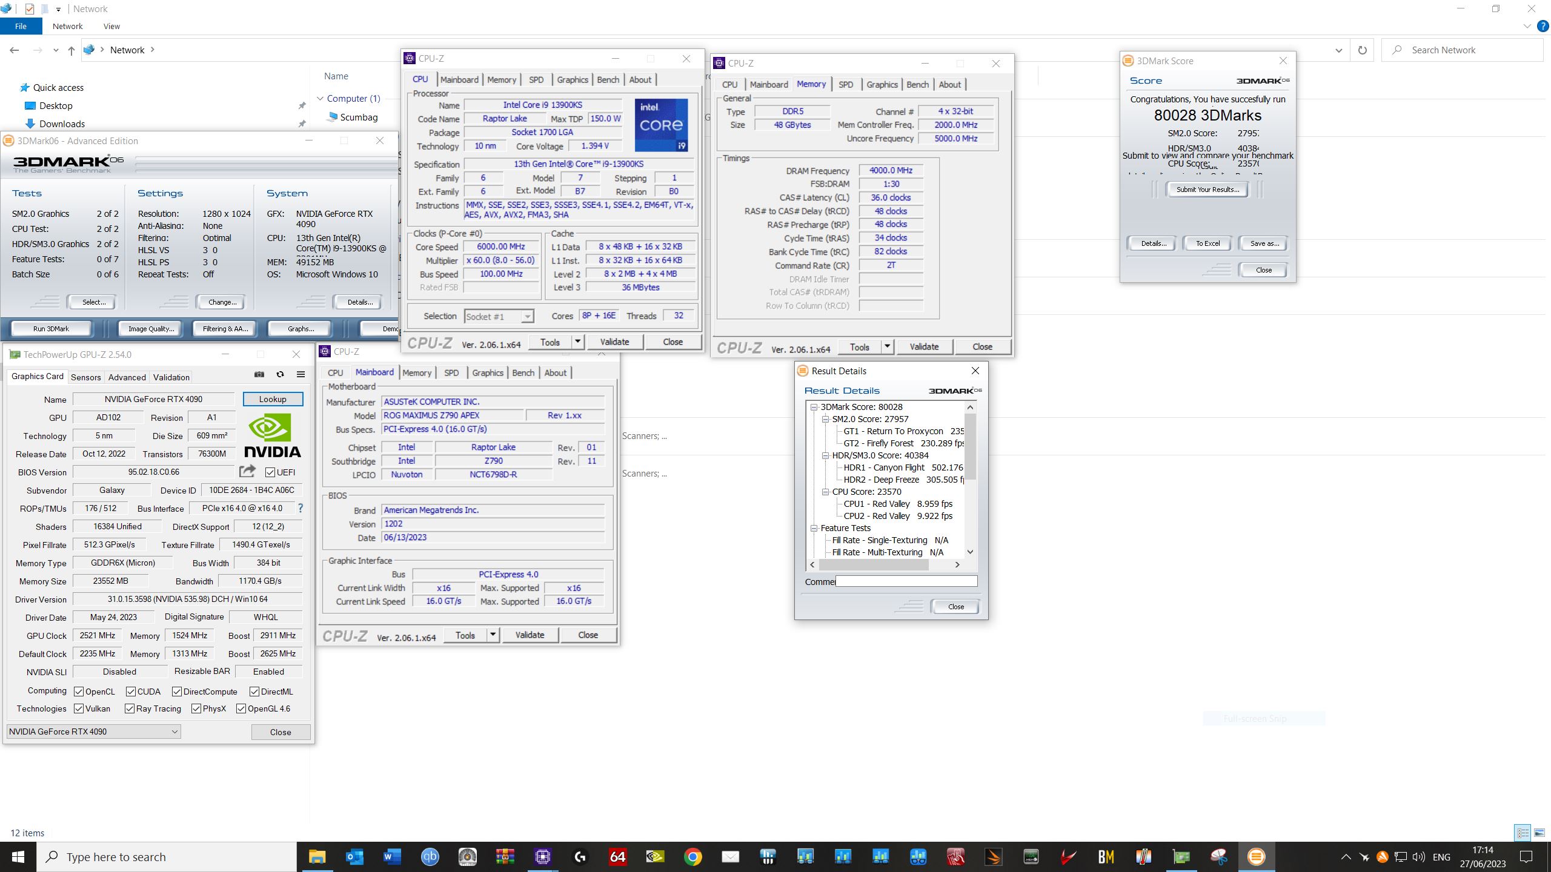This screenshot has height=872, width=1551.
Task: Toggle the OpenGL 4.6 checkbox
Action: click(x=241, y=708)
